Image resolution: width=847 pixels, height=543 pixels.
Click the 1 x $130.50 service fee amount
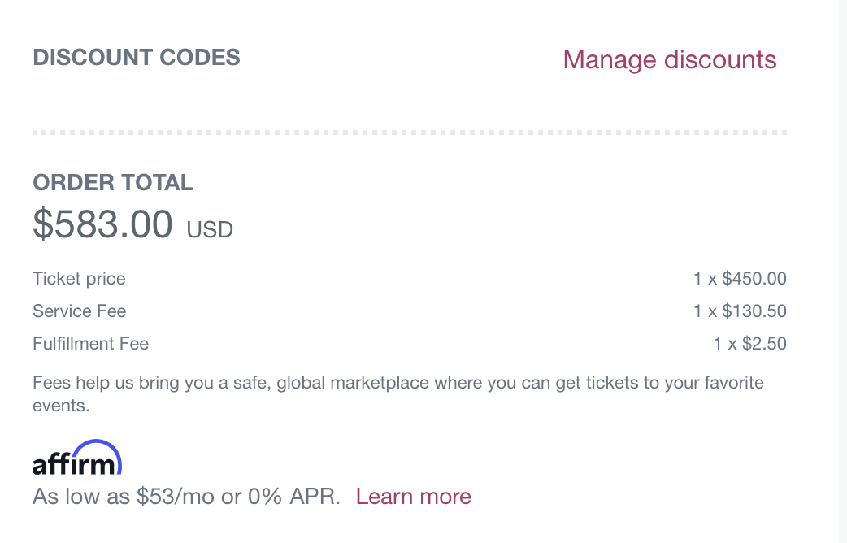tap(740, 311)
